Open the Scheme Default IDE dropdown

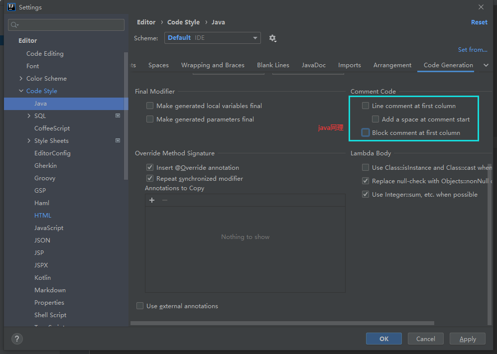pyautogui.click(x=212, y=38)
